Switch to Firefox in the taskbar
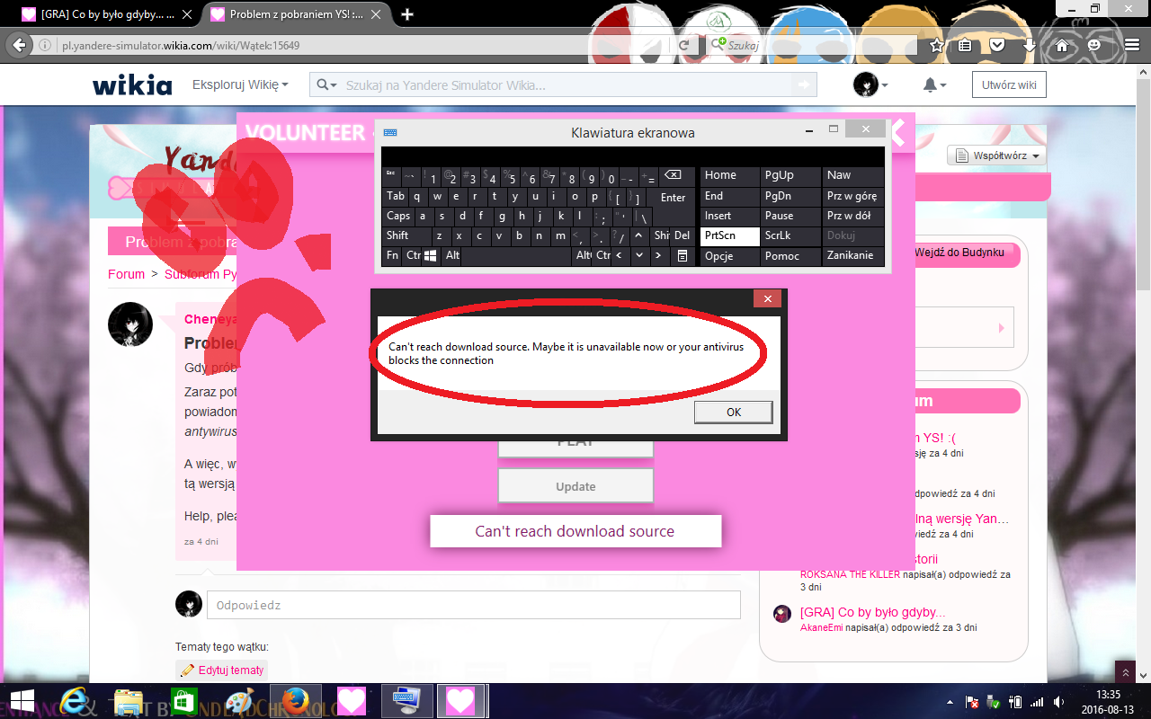1151x719 pixels. click(x=295, y=700)
